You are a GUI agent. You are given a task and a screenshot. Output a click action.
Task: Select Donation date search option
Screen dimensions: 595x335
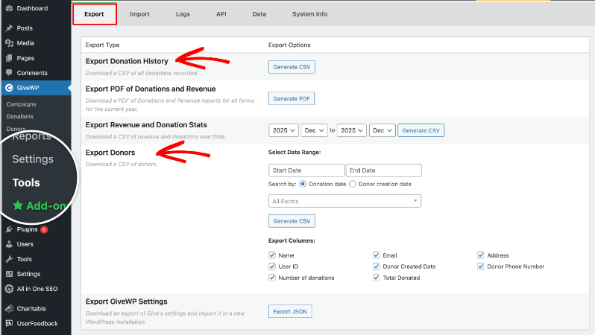(x=303, y=184)
